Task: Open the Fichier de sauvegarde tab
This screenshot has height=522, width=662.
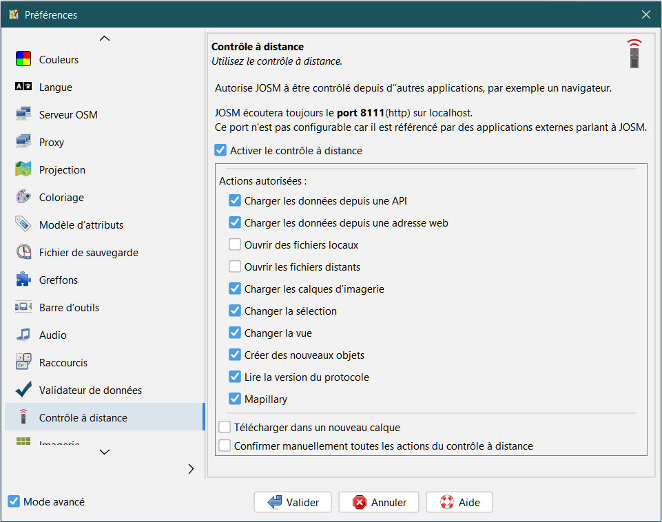Action: [x=88, y=253]
